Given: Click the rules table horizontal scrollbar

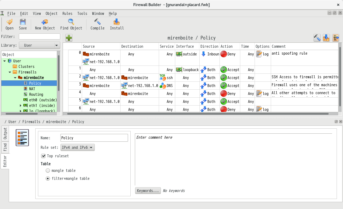Looking at the screenshot, I should [x=198, y=114].
